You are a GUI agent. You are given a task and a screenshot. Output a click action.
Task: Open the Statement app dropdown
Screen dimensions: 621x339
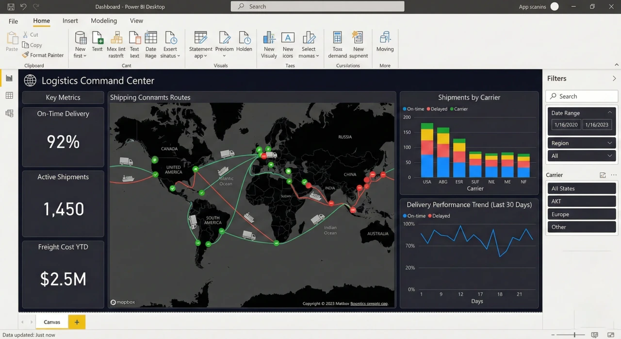click(x=200, y=56)
